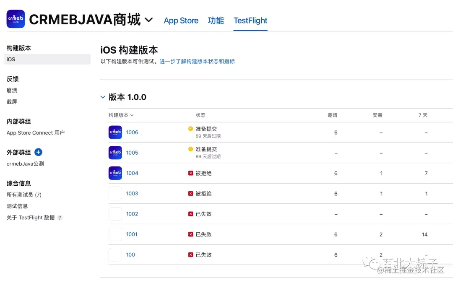Click build 1005 app icon

(115, 153)
